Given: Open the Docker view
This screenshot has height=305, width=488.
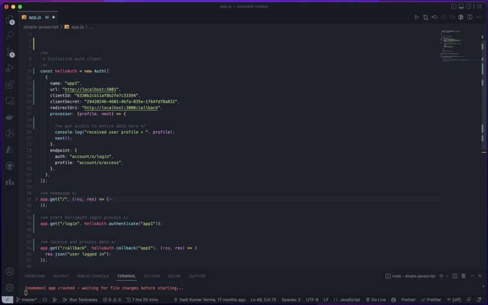Looking at the screenshot, I should click(10, 117).
